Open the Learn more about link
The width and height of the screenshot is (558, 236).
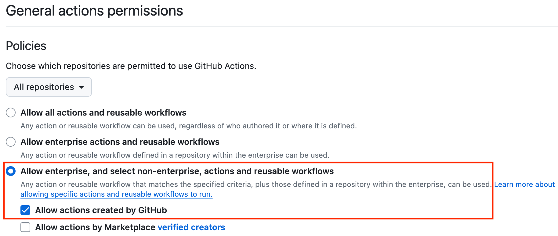[524, 184]
